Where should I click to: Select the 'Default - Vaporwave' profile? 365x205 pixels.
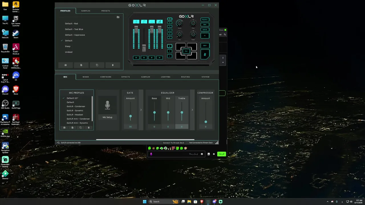coord(75,35)
